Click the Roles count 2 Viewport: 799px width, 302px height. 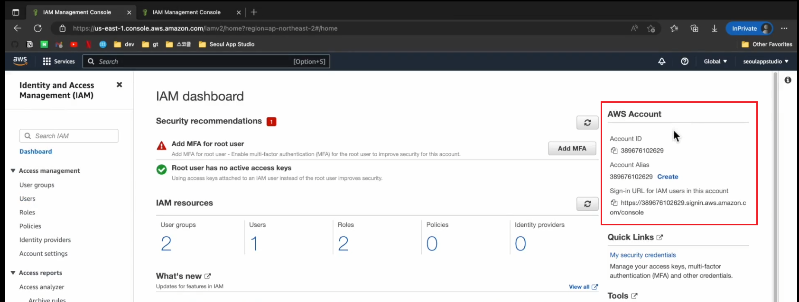pos(343,243)
